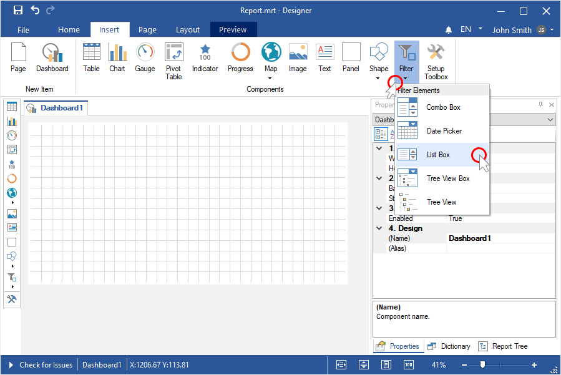Viewport: 561px width, 375px height.
Task: Add a Gauge component
Action: [x=145, y=58]
